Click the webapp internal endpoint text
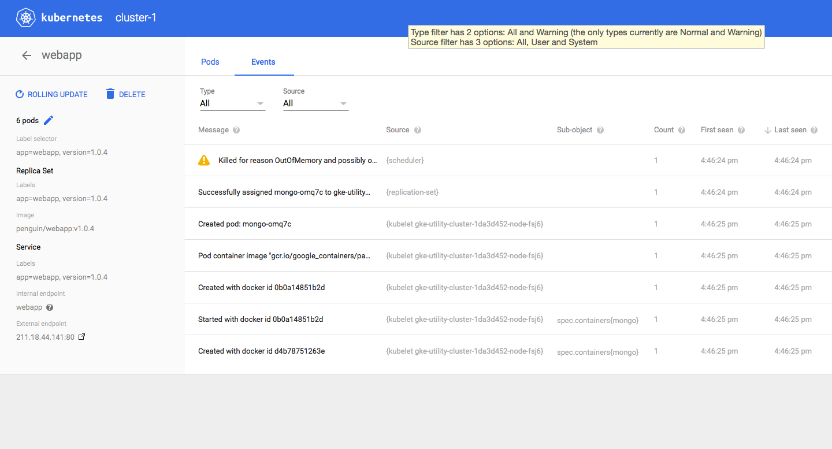The height and width of the screenshot is (449, 832). click(x=29, y=307)
